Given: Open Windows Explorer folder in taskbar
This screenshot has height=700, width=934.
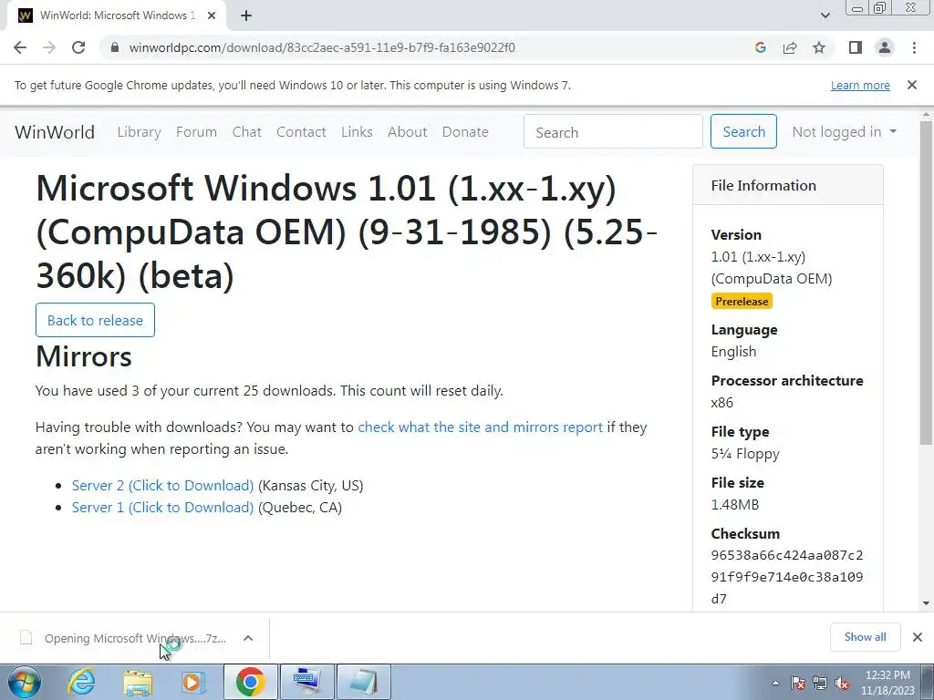Looking at the screenshot, I should point(138,682).
